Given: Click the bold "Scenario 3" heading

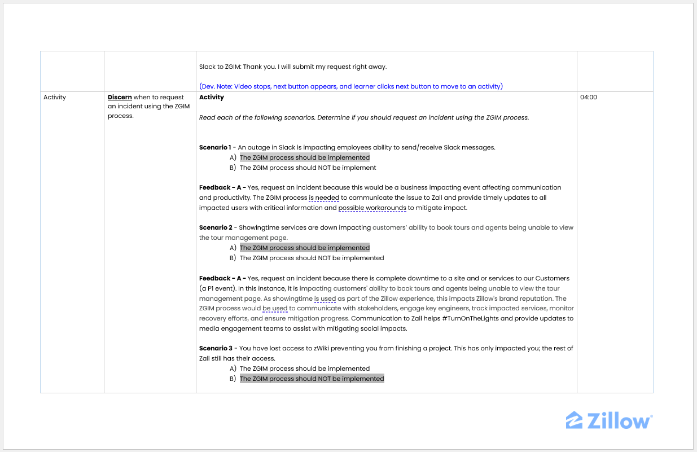Looking at the screenshot, I should pos(216,348).
